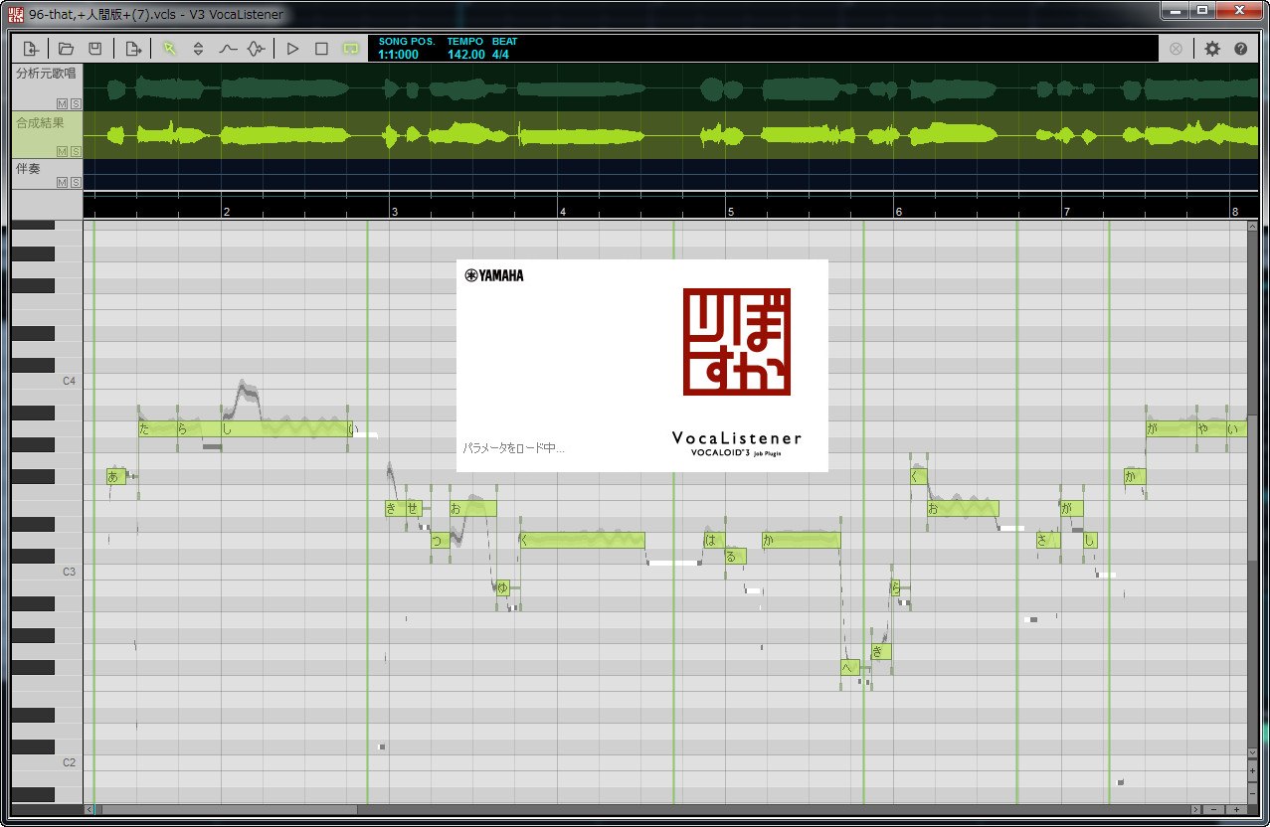
Task: Select the 分析元歌唱 track header
Action: pos(47,87)
